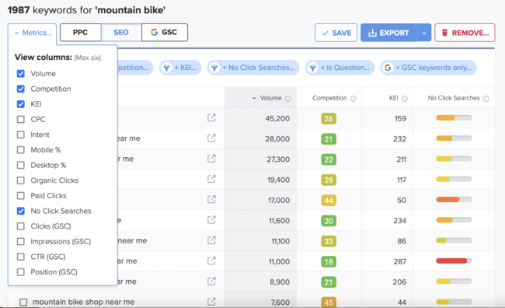Screen dimensions: 505x308
Task: Select checkbox for mountain bike shop near me
Action: click(23, 303)
